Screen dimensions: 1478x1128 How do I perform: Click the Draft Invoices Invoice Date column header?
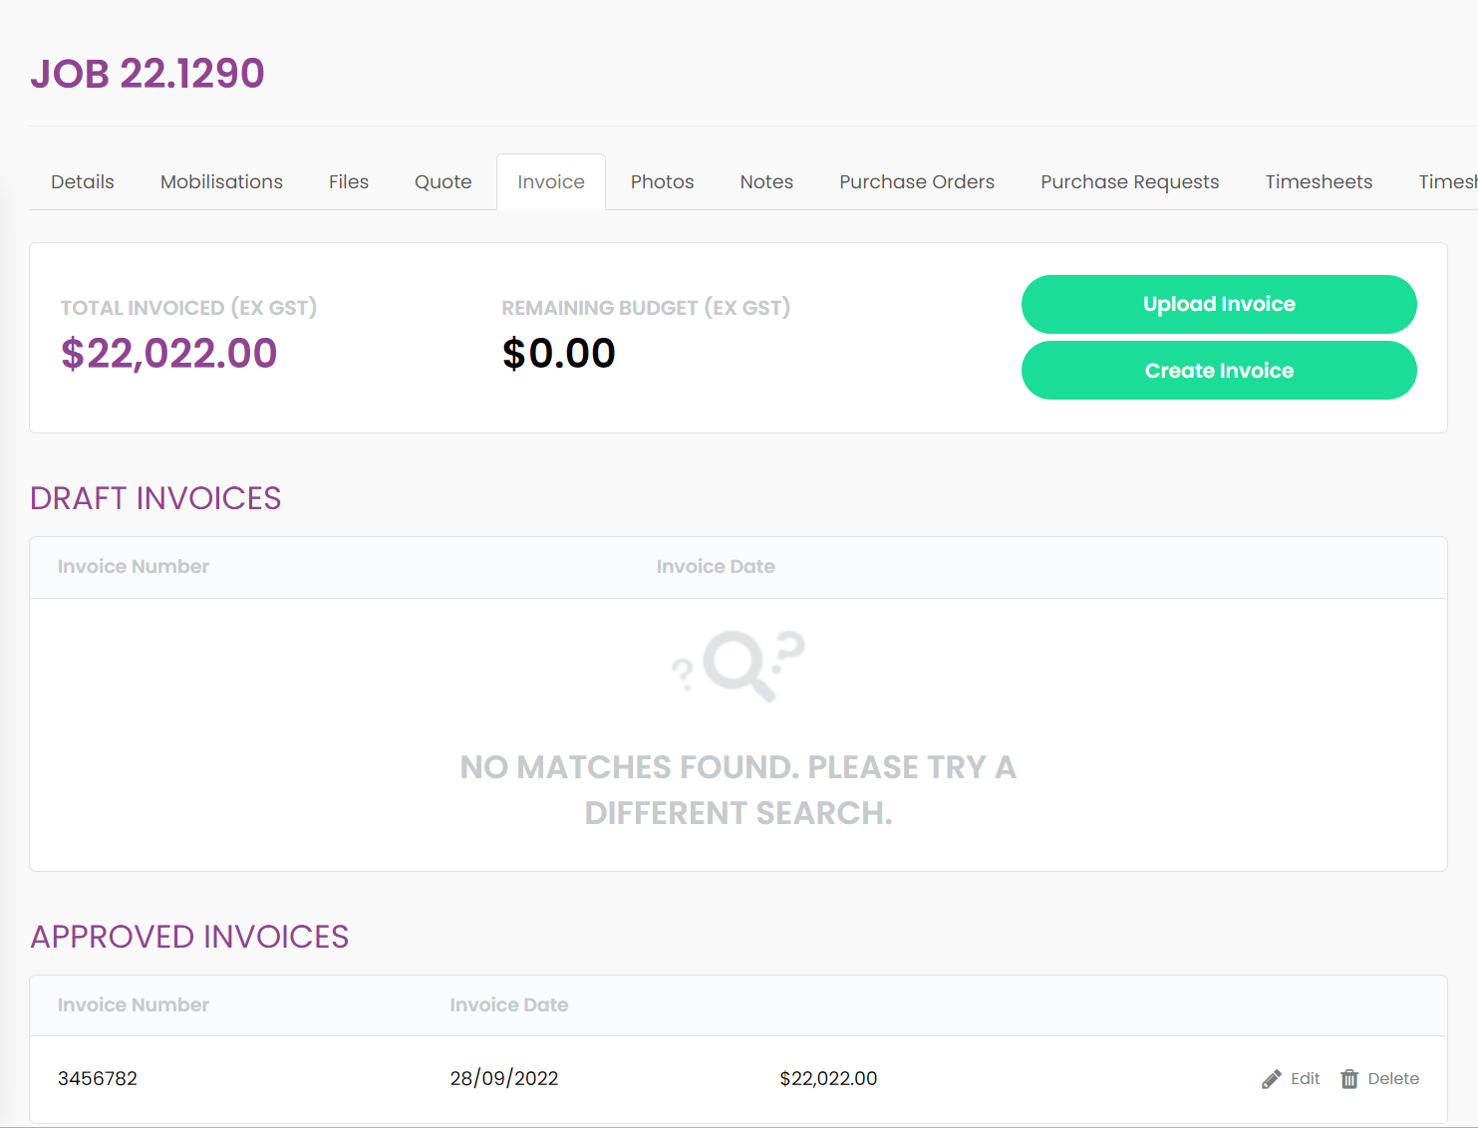pos(716,567)
